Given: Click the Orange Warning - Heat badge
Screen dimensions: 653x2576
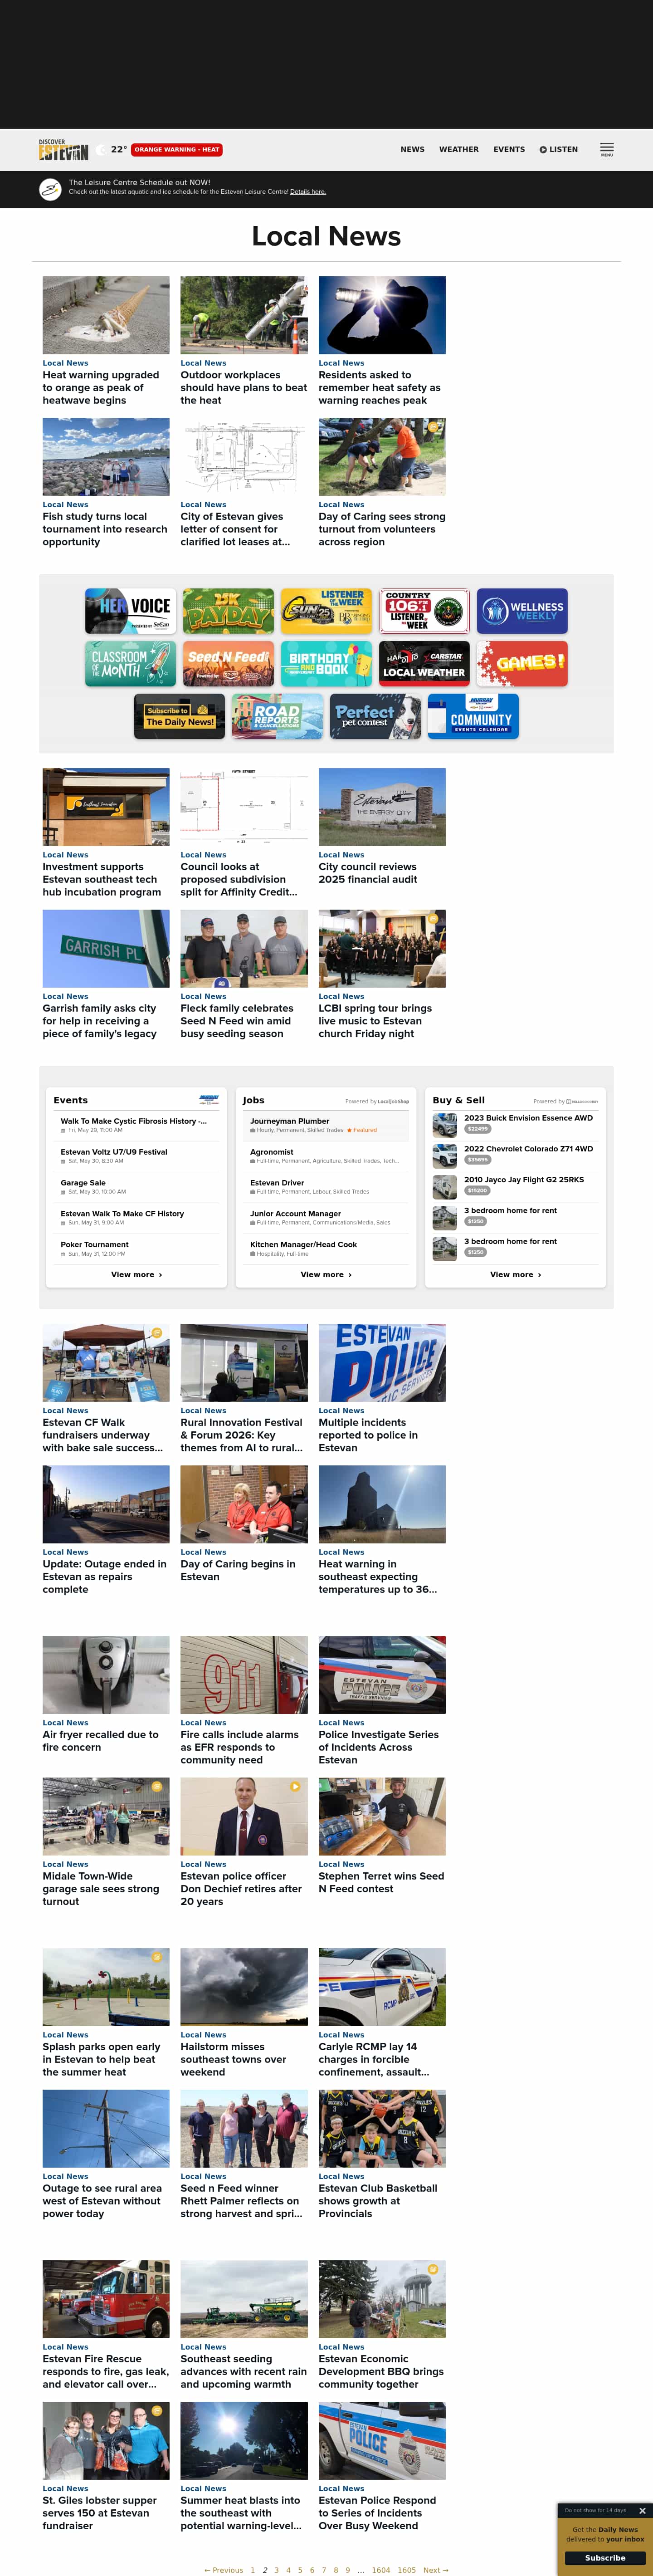Looking at the screenshot, I should click(x=176, y=150).
